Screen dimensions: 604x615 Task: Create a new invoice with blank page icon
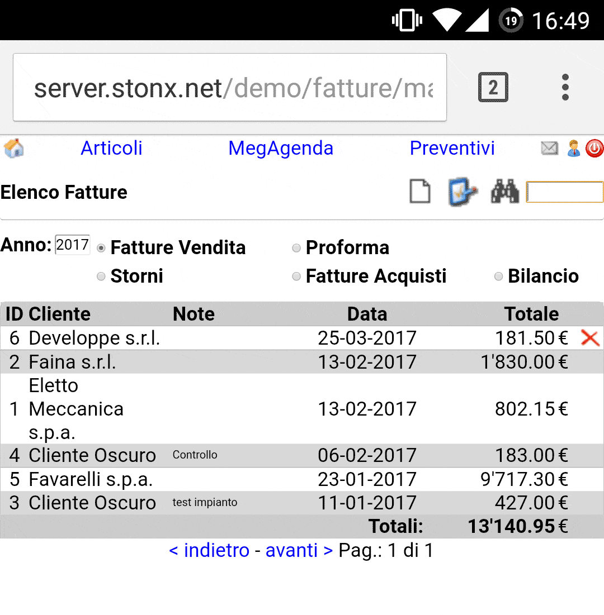[x=420, y=192]
